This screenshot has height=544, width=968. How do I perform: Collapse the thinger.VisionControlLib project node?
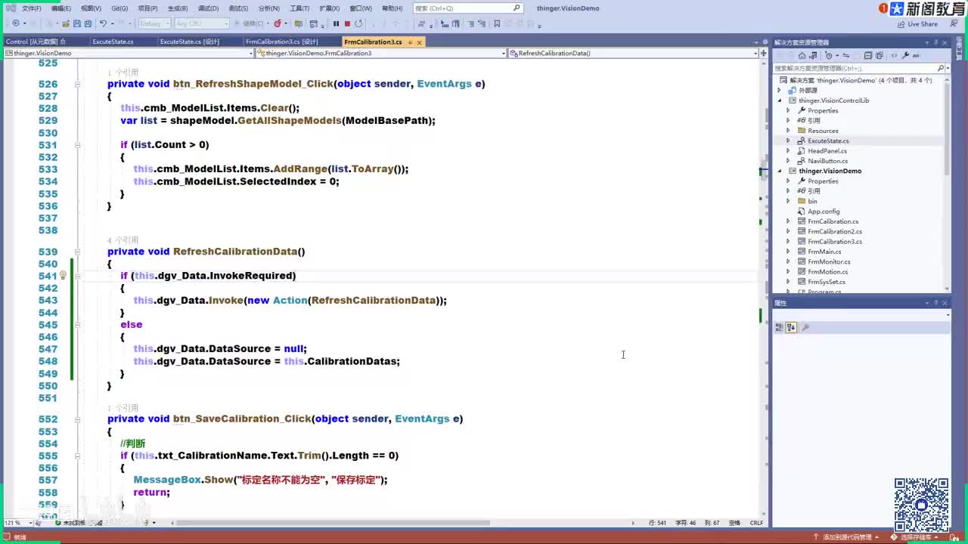(x=780, y=100)
